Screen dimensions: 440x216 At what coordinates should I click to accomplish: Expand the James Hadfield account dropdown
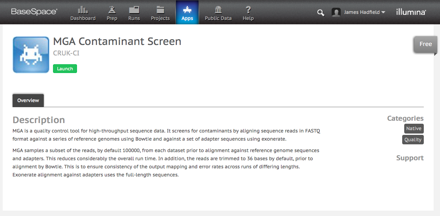click(365, 12)
